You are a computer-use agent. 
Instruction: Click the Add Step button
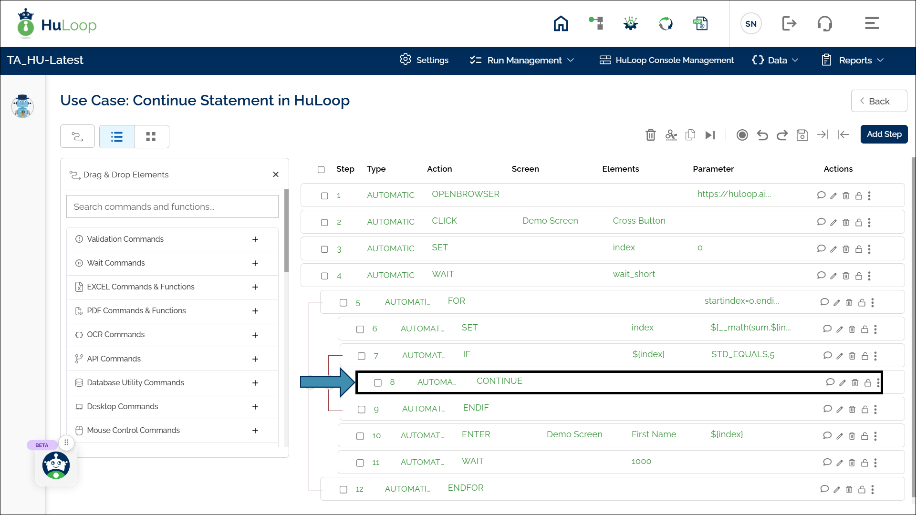coord(884,134)
